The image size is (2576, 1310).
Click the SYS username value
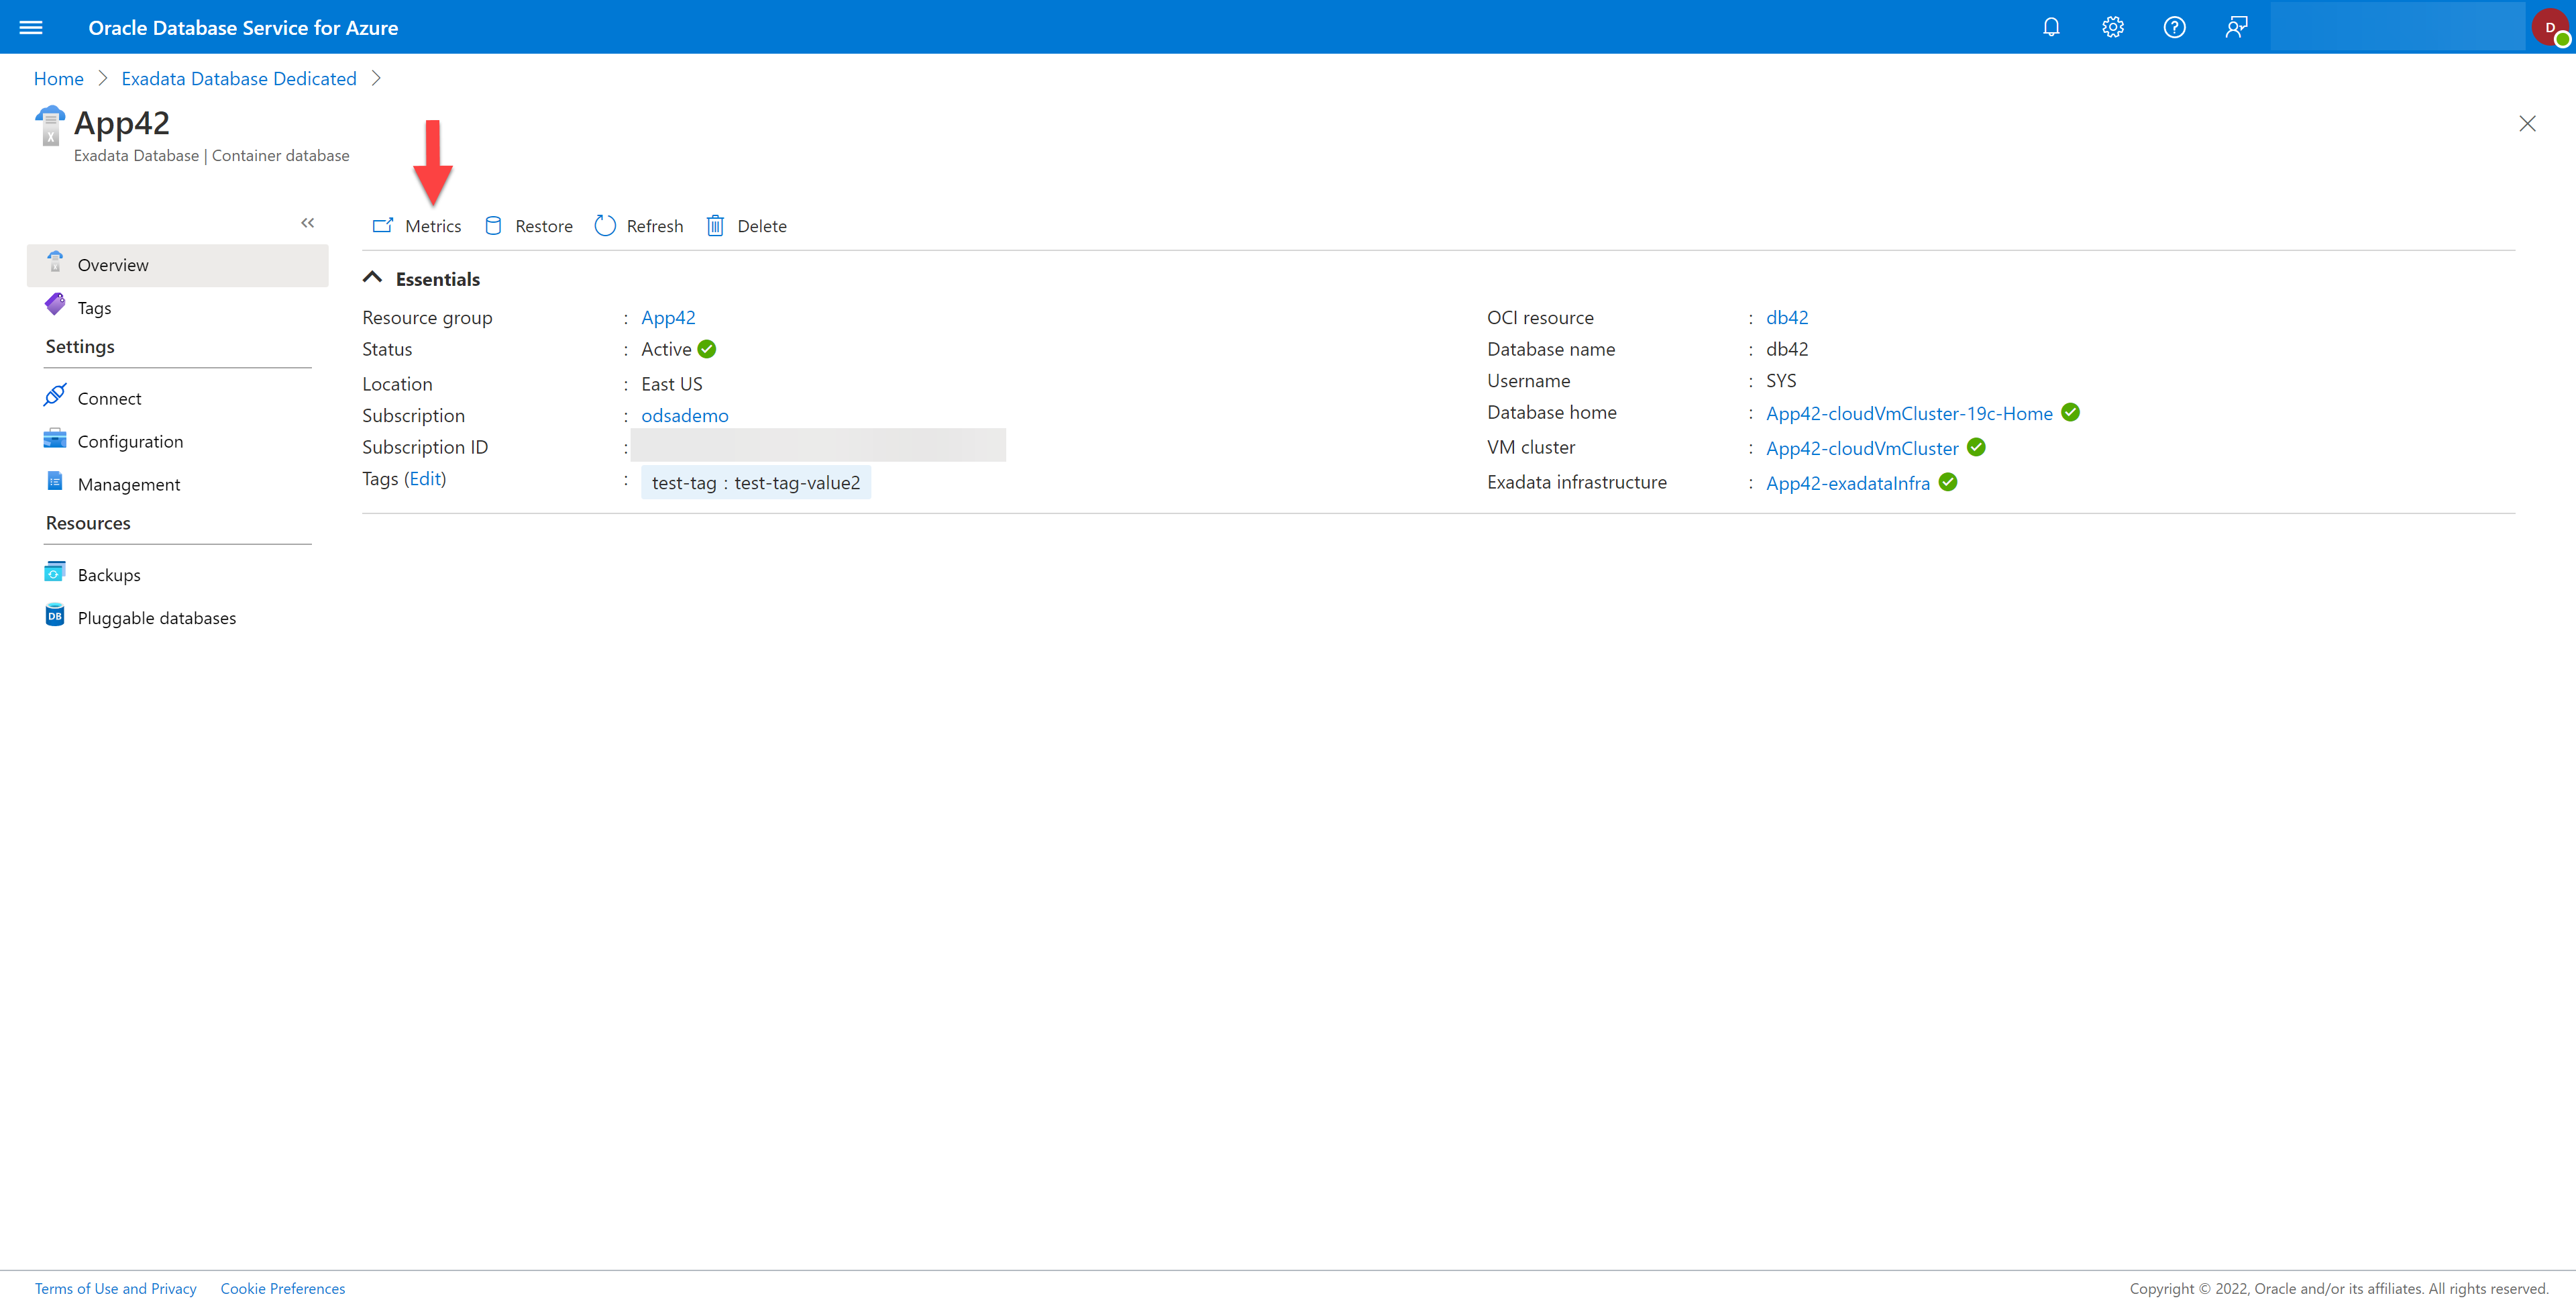pos(1781,381)
